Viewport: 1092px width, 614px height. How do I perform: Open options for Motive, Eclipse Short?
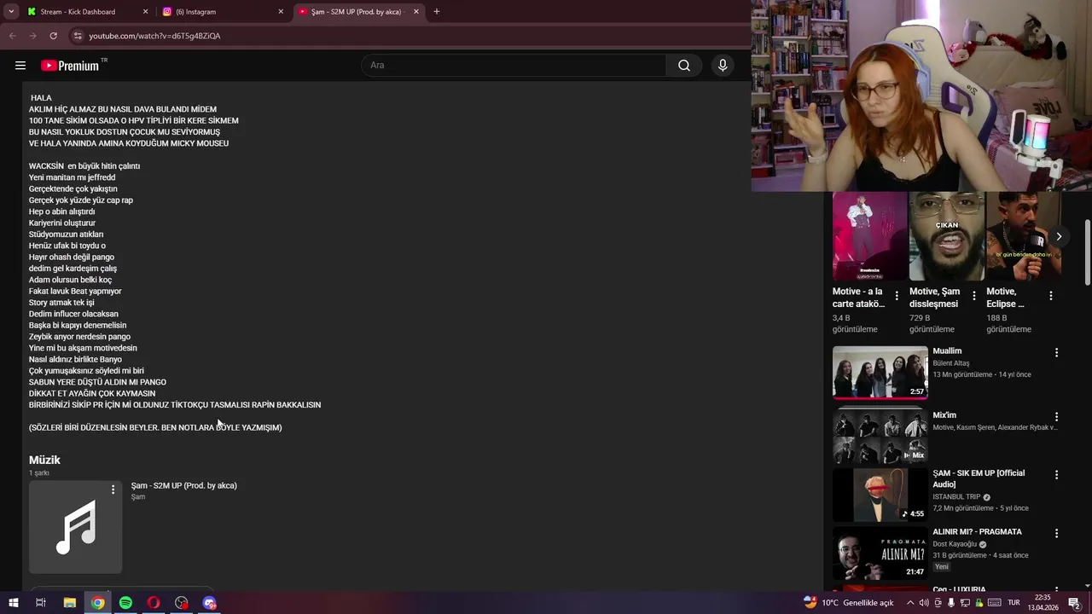coord(1050,296)
